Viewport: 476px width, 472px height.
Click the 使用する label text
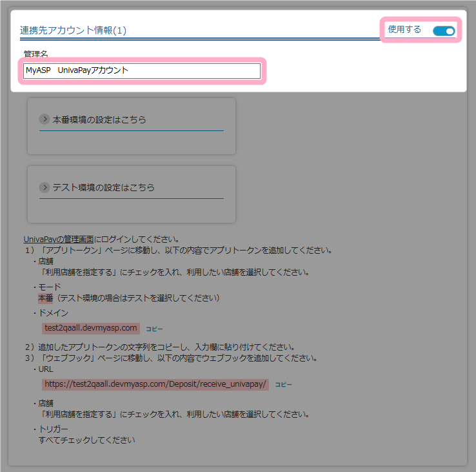coord(404,30)
